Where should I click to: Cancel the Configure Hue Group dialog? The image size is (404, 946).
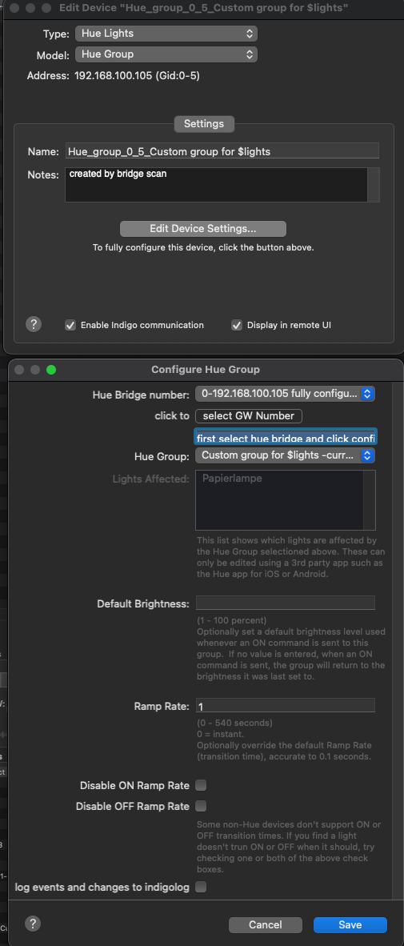click(x=265, y=925)
